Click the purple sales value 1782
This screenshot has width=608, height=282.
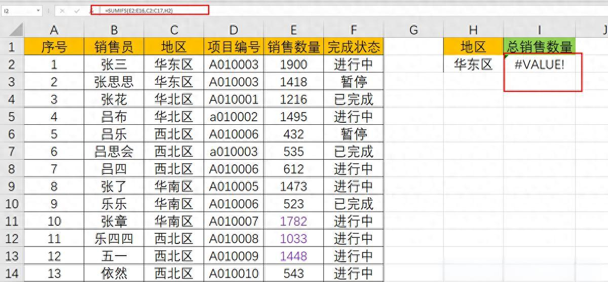tap(294, 221)
